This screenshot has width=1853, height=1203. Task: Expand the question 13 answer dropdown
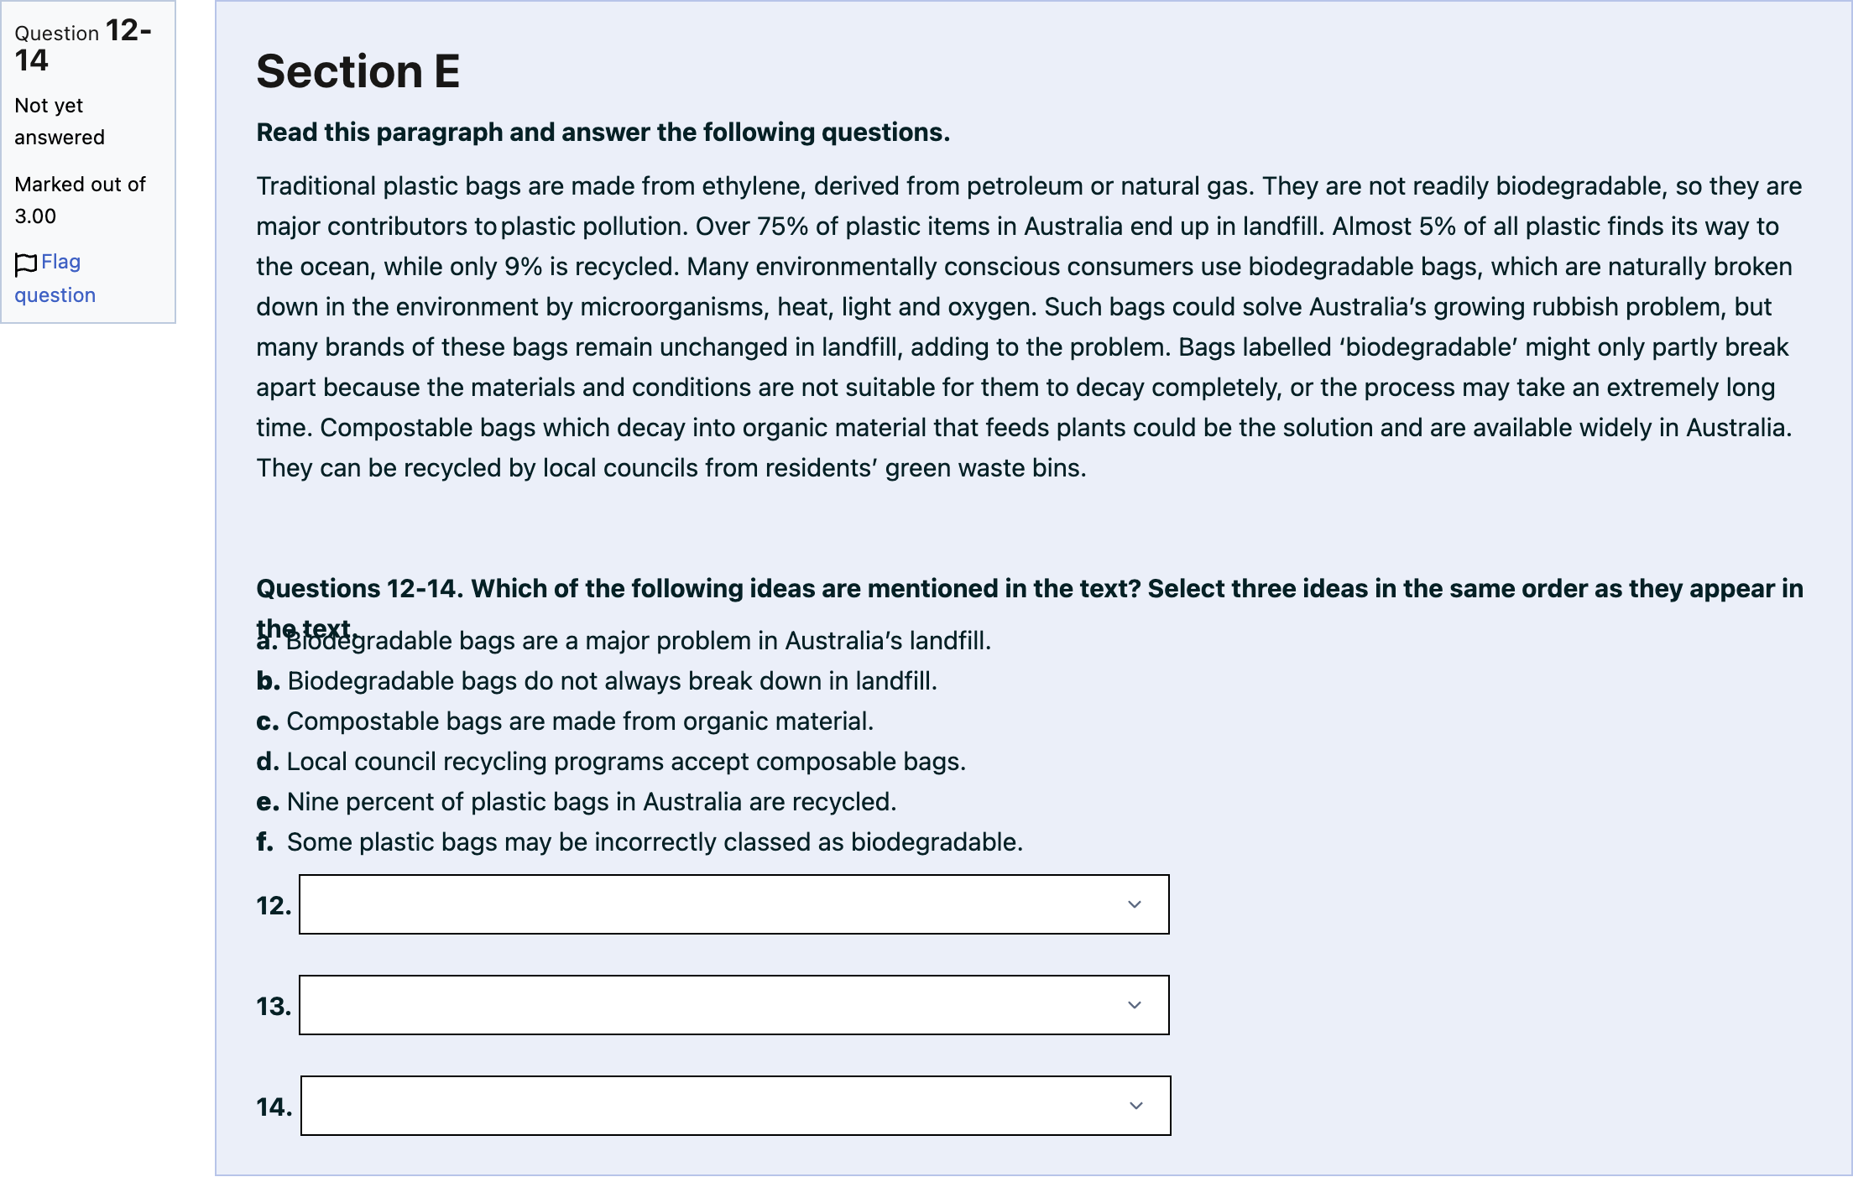click(733, 1005)
